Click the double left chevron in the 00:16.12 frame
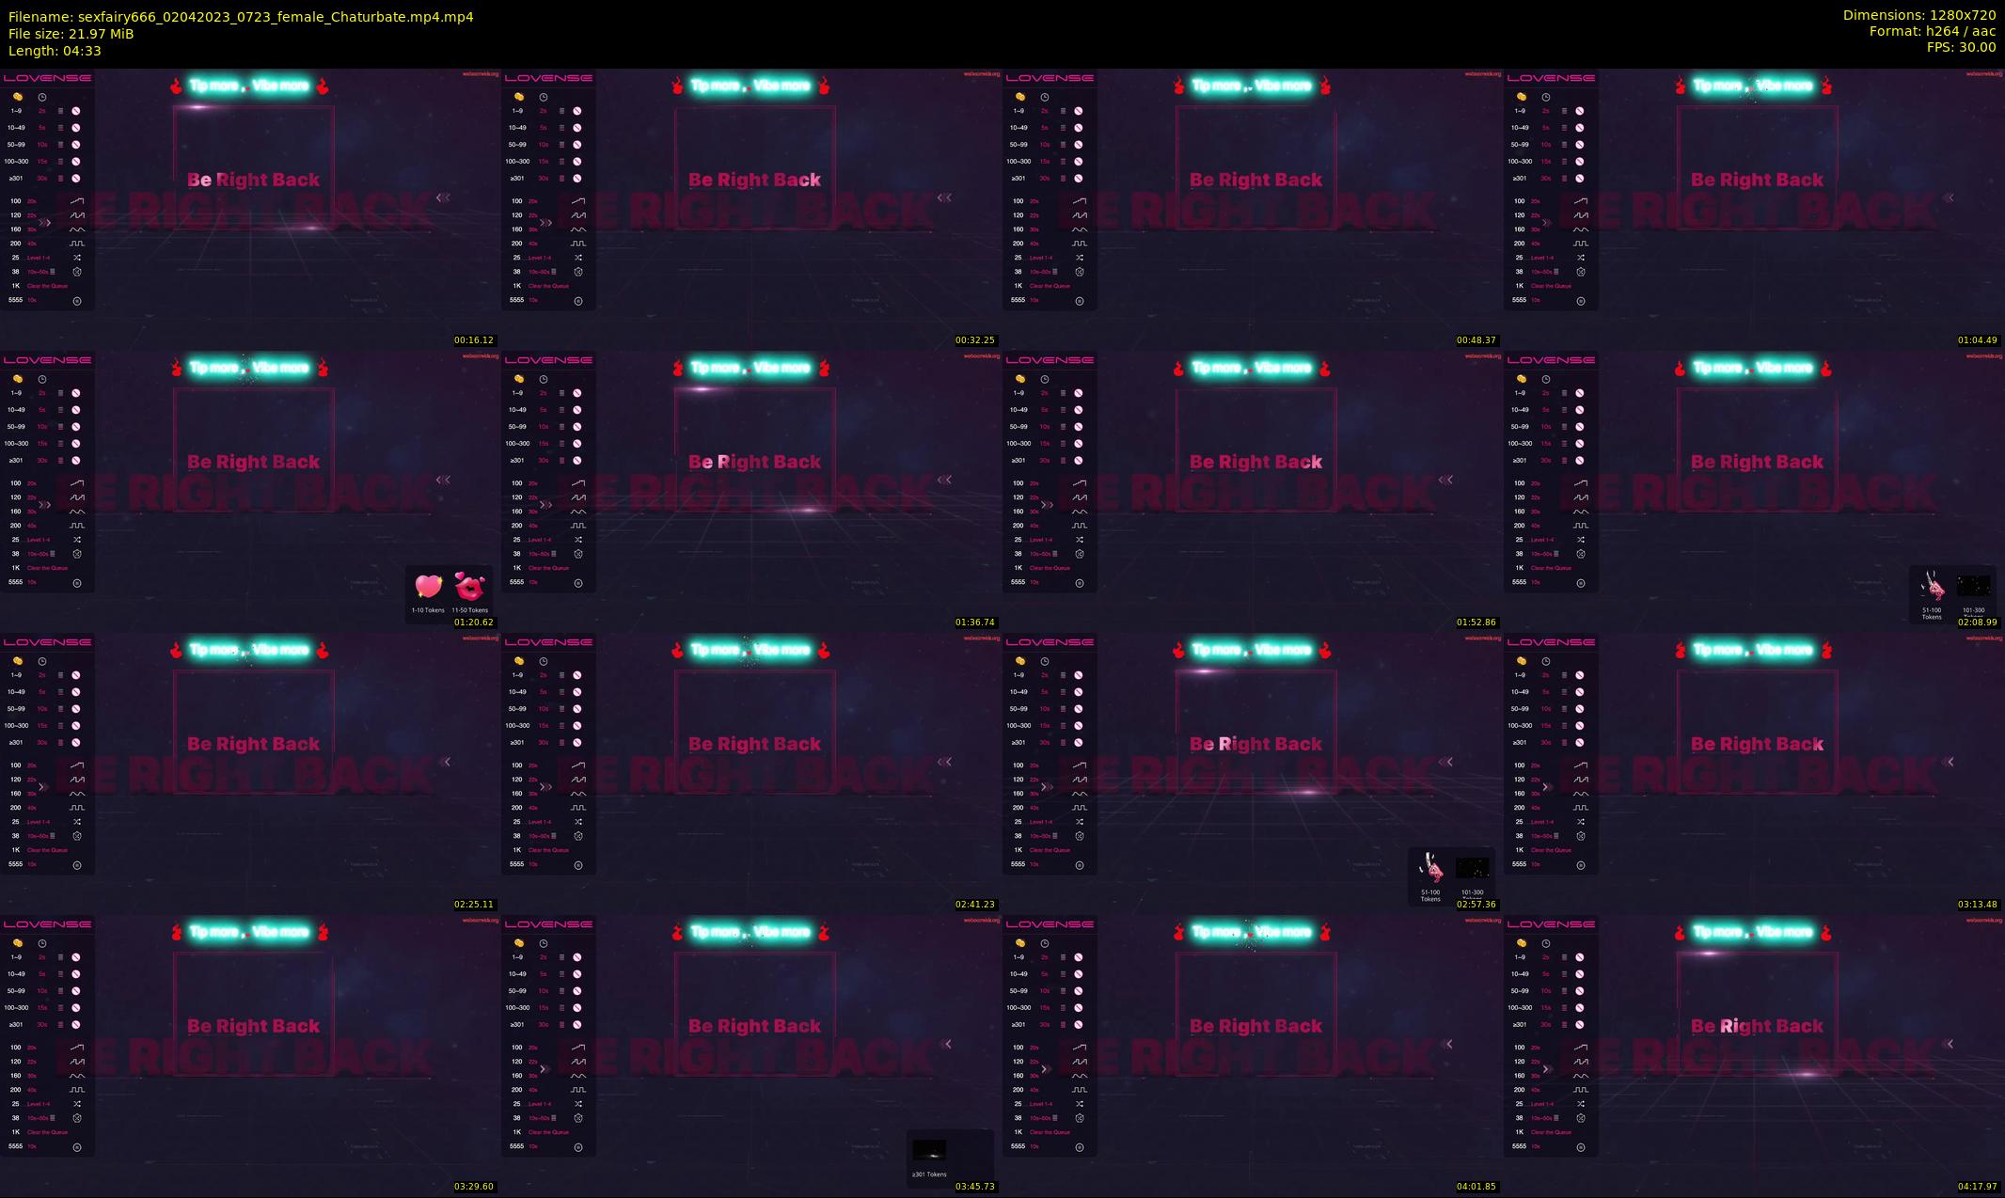The image size is (2005, 1198). tap(443, 197)
